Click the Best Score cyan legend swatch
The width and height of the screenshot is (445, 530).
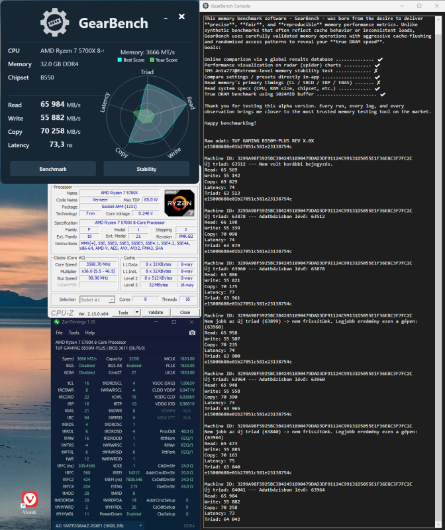119,60
